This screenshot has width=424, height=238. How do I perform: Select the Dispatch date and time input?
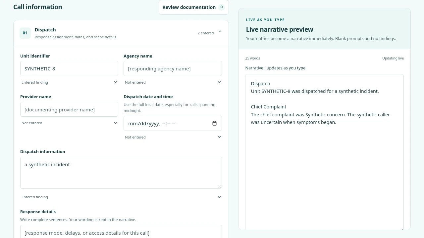coord(173,123)
